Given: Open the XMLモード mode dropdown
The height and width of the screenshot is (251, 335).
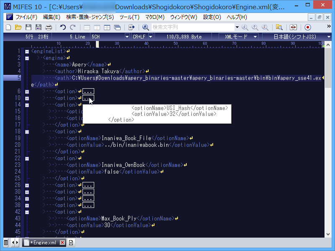Looking at the screenshot, I should coord(255,36).
